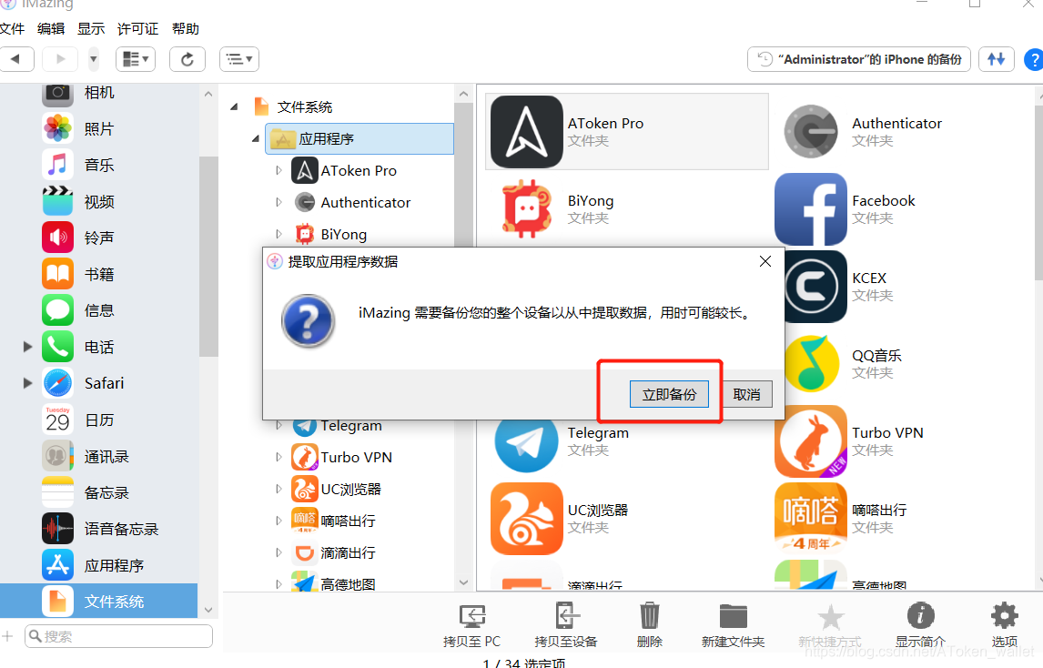Expand the UC浏览器 tree node

278,489
